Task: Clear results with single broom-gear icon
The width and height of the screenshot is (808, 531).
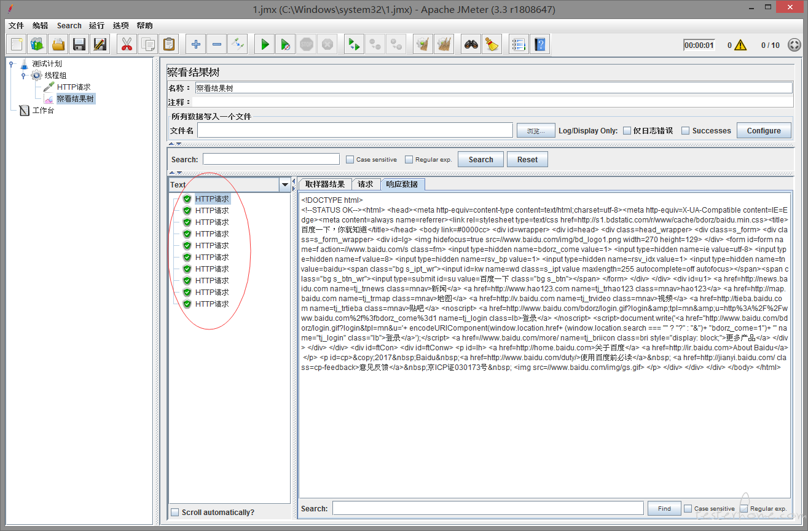Action: tap(423, 44)
